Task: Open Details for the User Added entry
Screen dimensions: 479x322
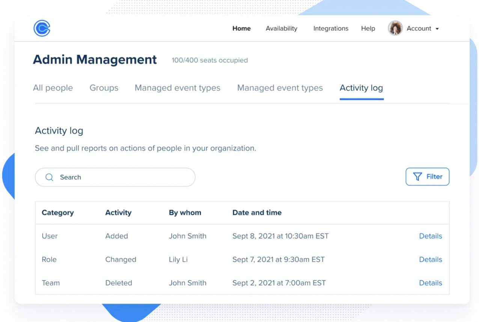Action: 430,236
